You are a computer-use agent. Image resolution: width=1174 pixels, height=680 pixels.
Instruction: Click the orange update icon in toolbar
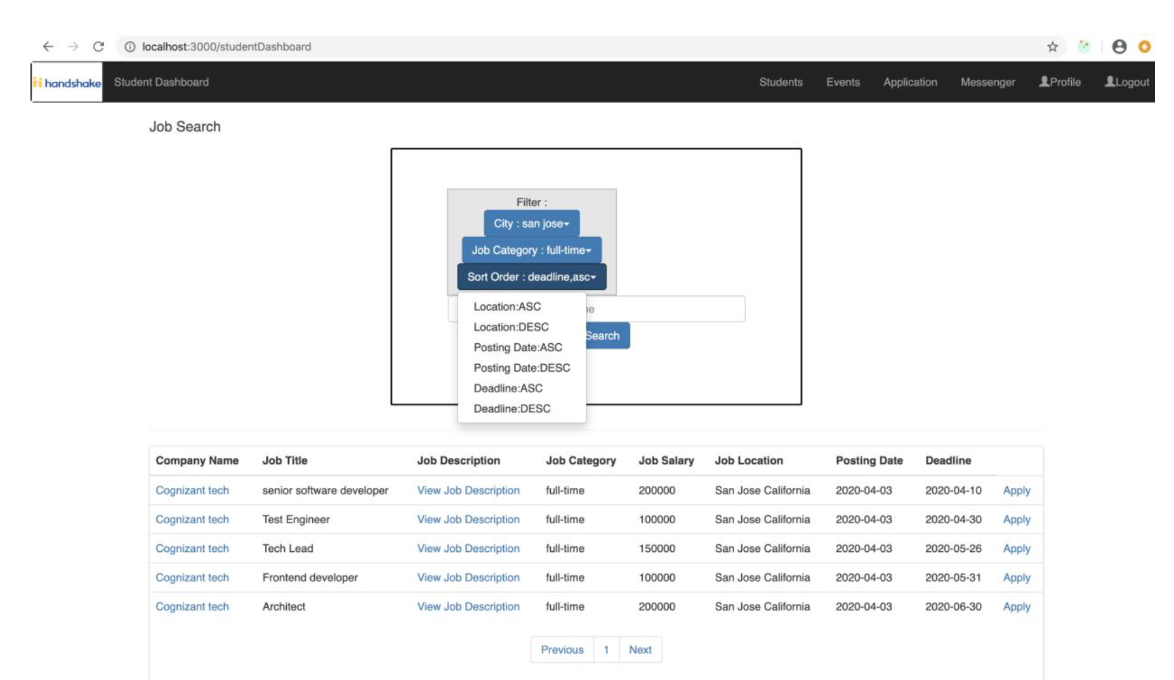1145,46
